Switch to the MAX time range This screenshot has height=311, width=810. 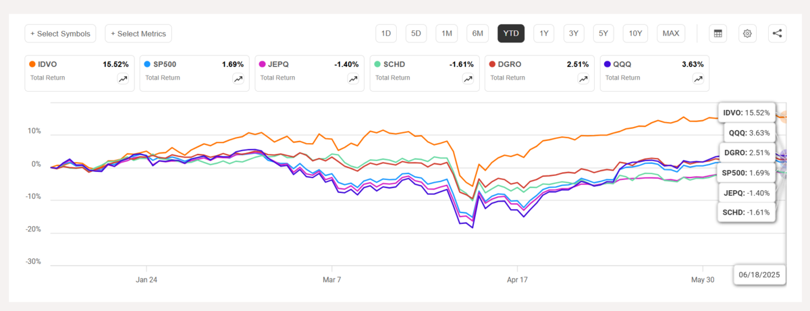[x=671, y=33]
